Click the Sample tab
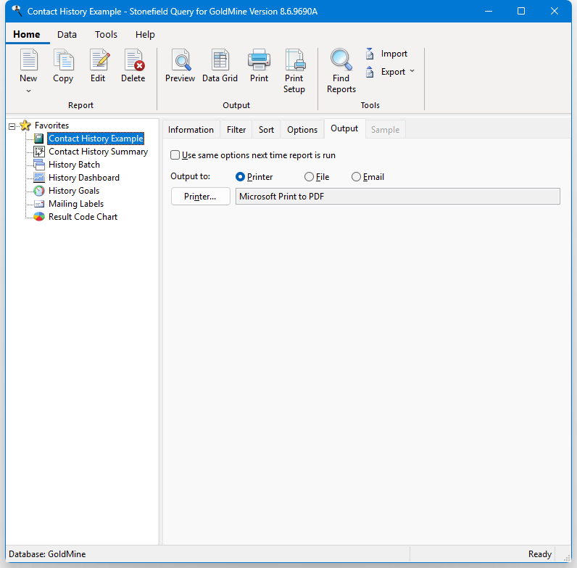Image resolution: width=577 pixels, height=568 pixels. tap(386, 130)
